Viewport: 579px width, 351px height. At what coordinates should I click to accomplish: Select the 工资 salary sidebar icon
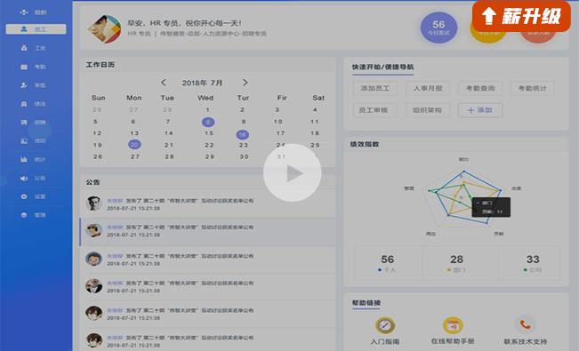24,48
